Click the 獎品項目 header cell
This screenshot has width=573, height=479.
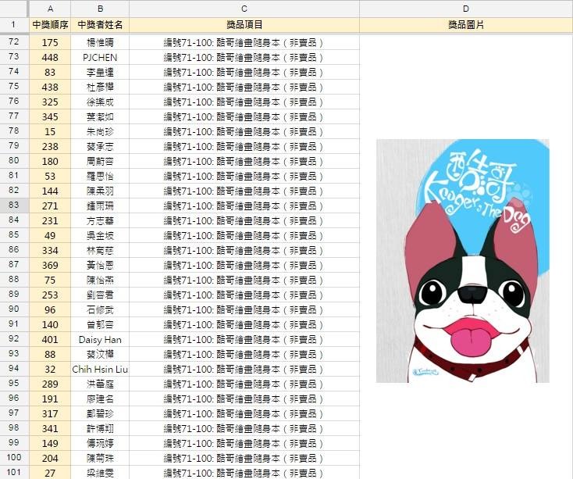click(x=244, y=25)
